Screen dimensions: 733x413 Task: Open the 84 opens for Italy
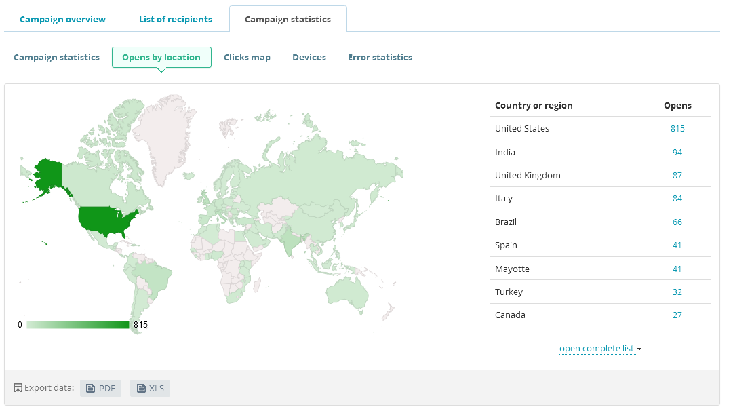(x=677, y=198)
